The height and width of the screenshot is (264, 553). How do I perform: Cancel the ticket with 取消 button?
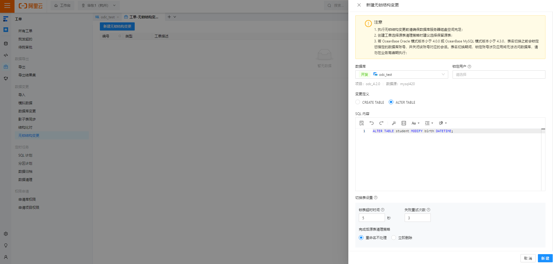pyautogui.click(x=528, y=258)
